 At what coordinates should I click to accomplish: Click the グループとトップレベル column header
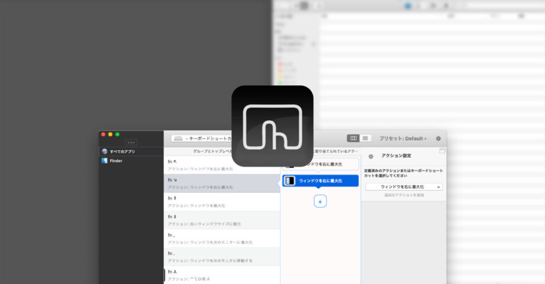coord(213,151)
